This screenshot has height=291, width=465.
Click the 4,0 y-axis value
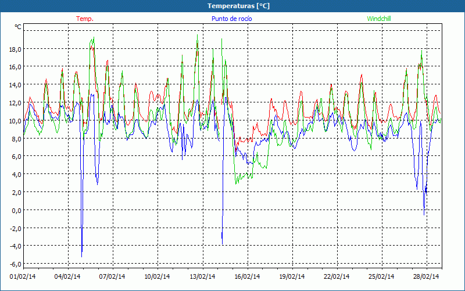(17, 175)
